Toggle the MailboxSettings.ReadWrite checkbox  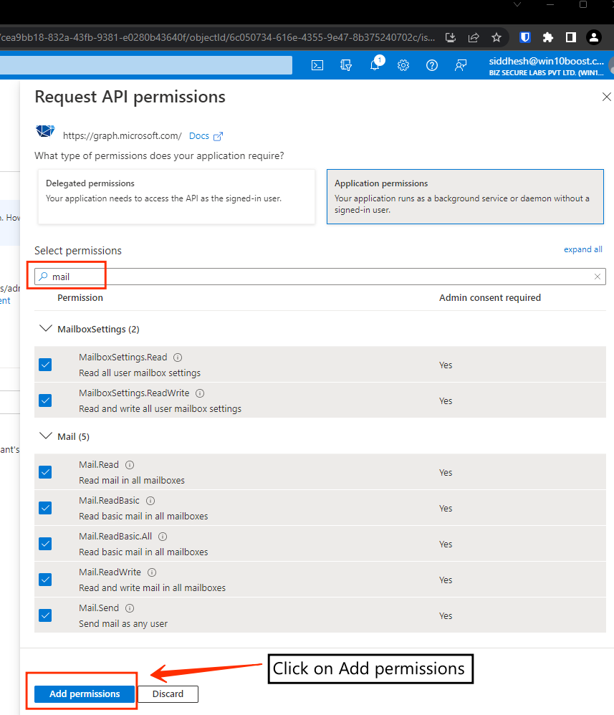coord(46,400)
